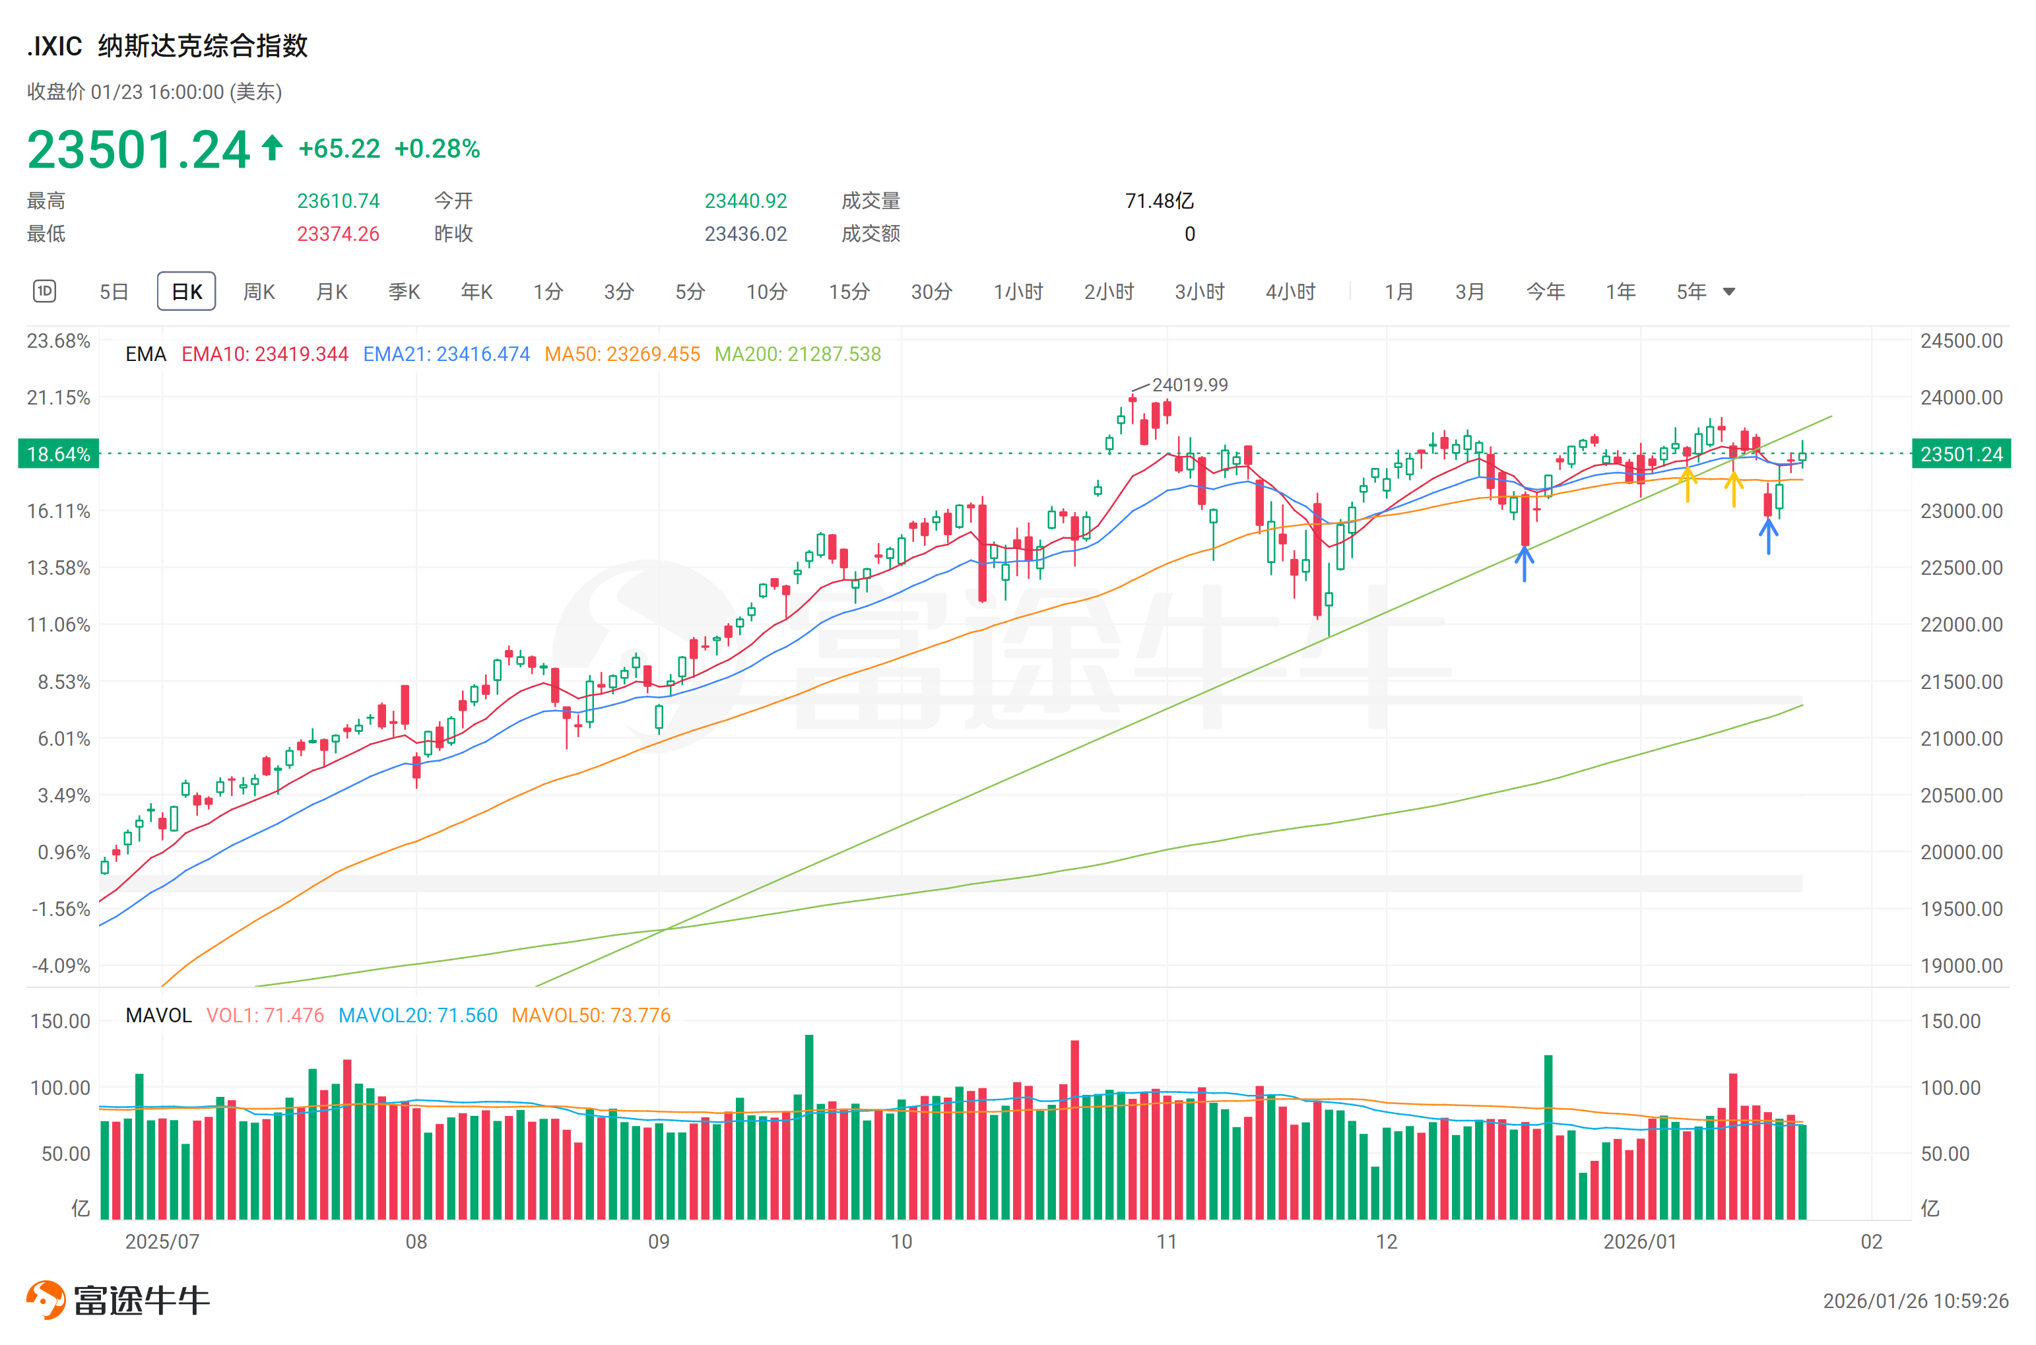Click the 2026/01 date axis label
Screen dimensions: 2036x1345
1640,1242
